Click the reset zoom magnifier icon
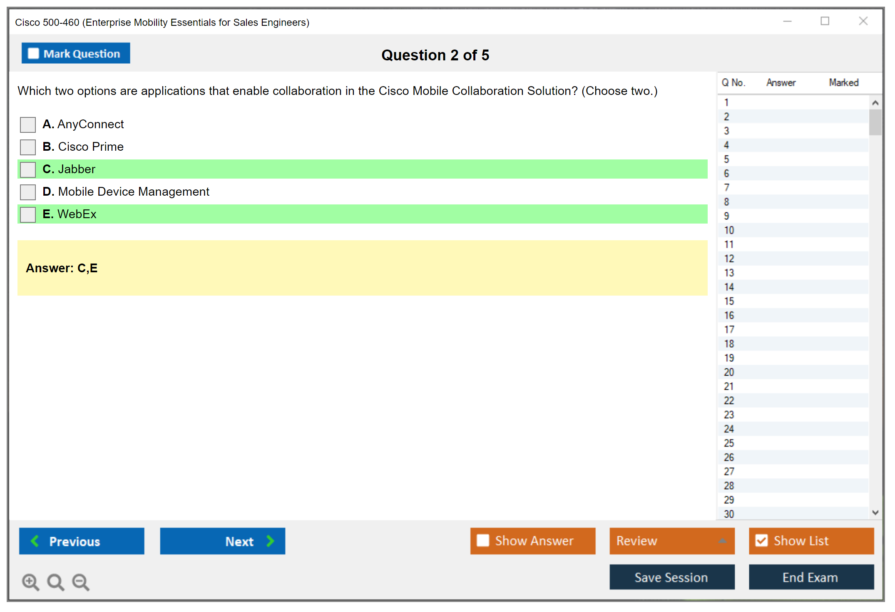 coord(55,581)
